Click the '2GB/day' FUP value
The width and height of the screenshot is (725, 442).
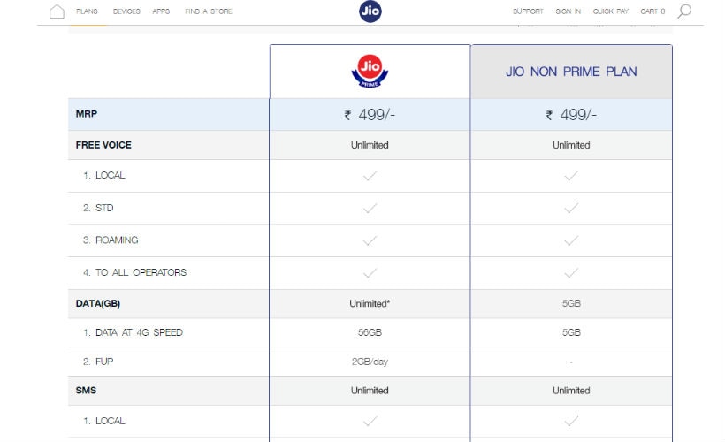(370, 362)
